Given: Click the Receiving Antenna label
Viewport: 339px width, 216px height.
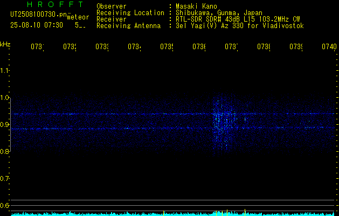Looking at the screenshot, I should coord(129,26).
